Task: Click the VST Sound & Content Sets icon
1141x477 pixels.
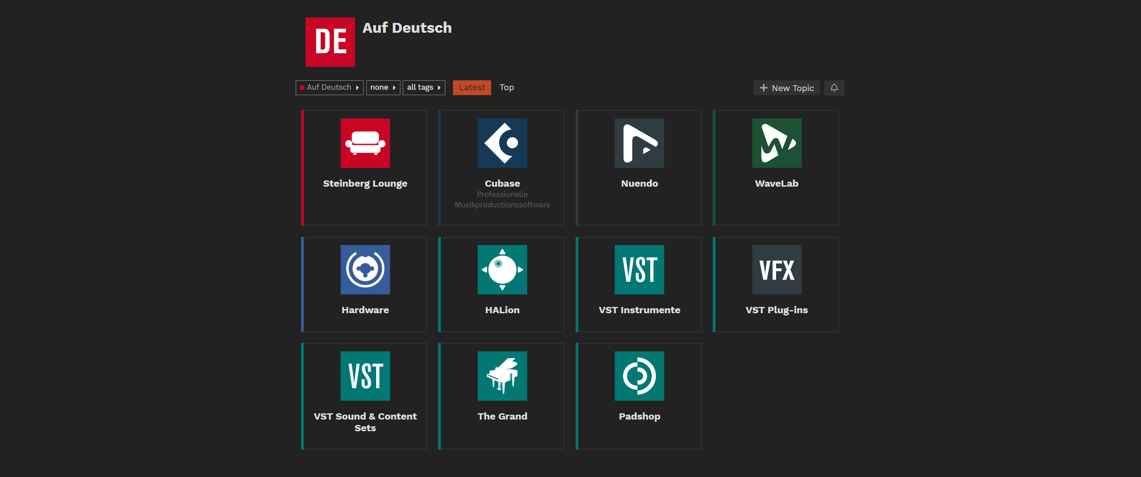Action: tap(365, 376)
